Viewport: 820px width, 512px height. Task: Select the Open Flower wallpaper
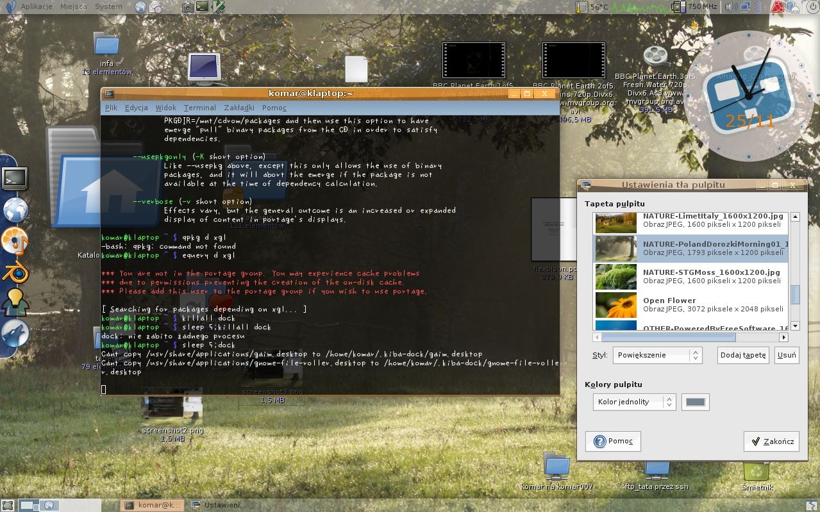[x=691, y=304]
